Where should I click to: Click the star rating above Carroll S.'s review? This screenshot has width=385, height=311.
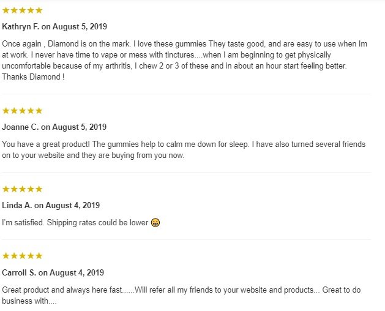coord(23,256)
